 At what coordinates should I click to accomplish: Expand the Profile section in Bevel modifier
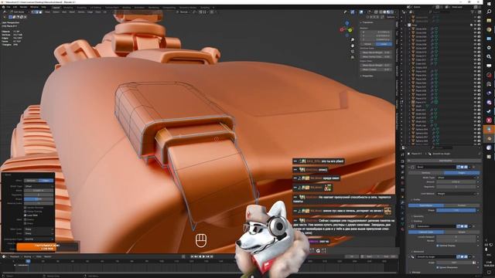(416, 199)
